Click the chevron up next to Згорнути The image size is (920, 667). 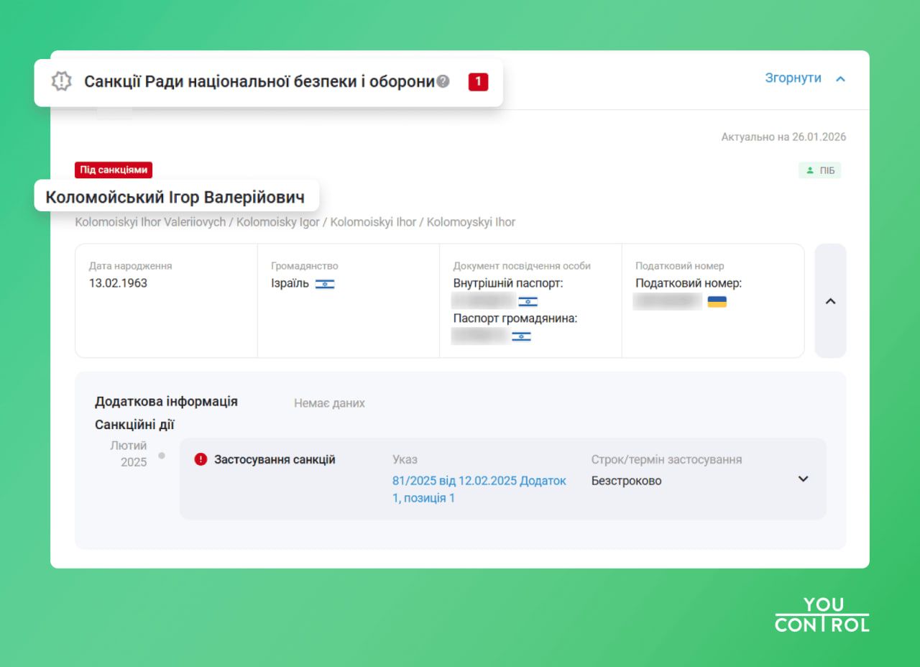[x=840, y=78]
